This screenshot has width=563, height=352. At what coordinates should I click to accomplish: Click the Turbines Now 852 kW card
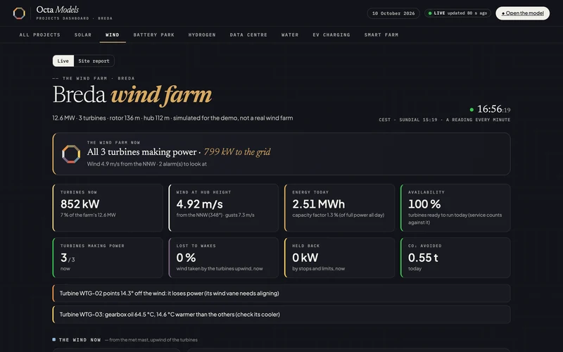click(x=108, y=208)
